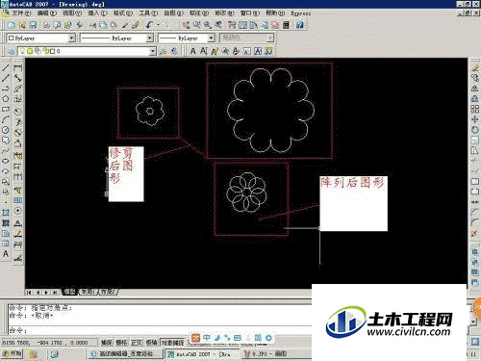
Task: Toggle the 正交 ortho mode button
Action: [x=137, y=343]
